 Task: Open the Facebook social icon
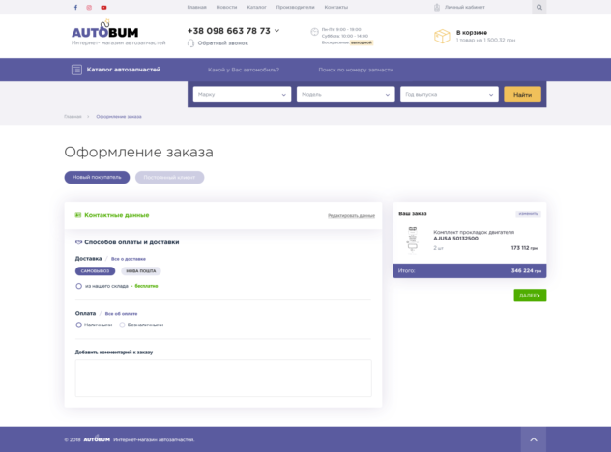[75, 8]
